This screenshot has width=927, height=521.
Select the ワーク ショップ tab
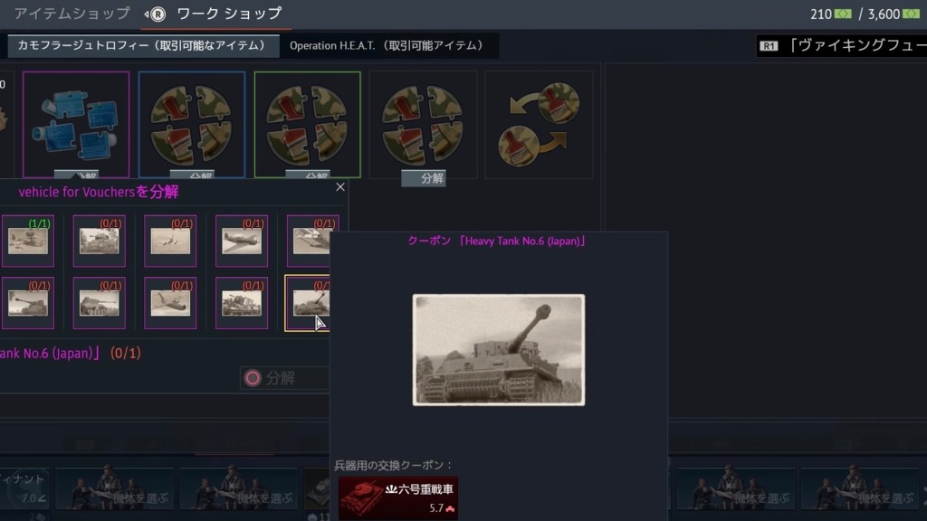point(229,14)
